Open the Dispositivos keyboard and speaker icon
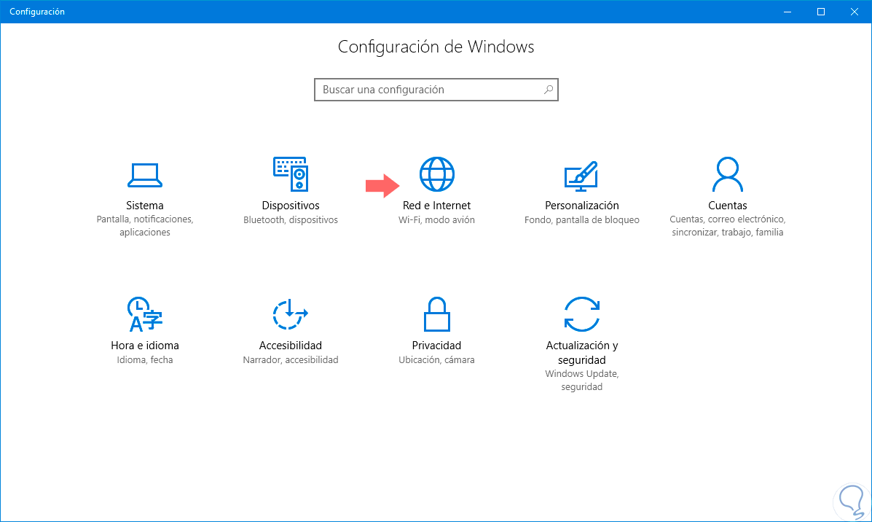This screenshot has width=872, height=522. (291, 176)
